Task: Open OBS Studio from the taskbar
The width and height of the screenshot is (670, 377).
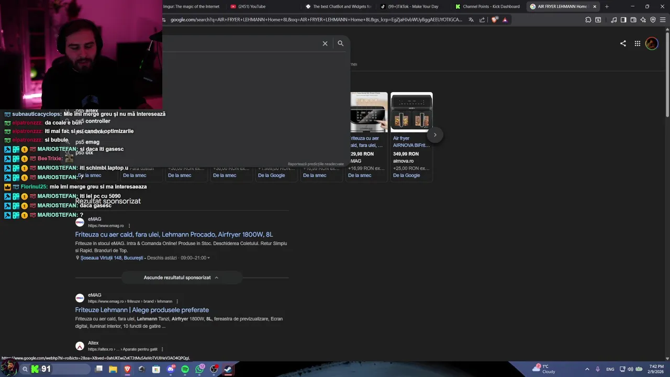Action: click(x=214, y=369)
